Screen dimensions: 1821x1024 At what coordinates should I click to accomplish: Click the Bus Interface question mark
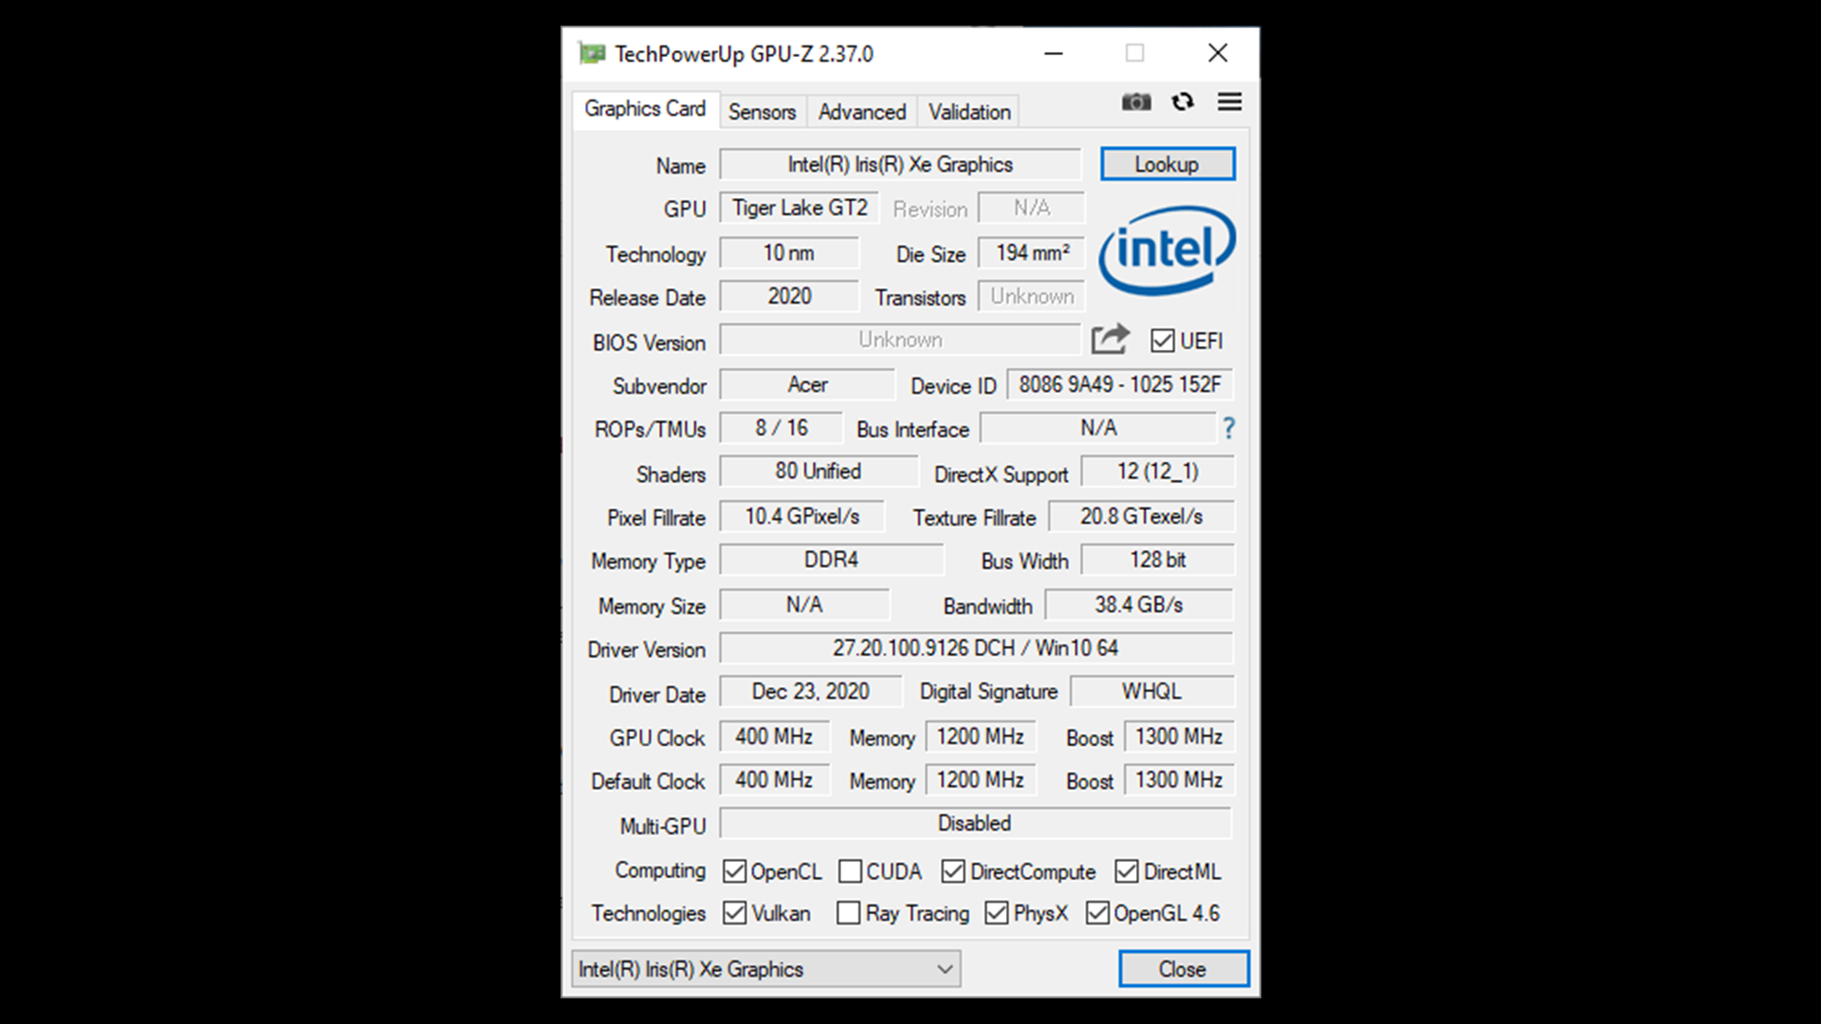tap(1228, 429)
